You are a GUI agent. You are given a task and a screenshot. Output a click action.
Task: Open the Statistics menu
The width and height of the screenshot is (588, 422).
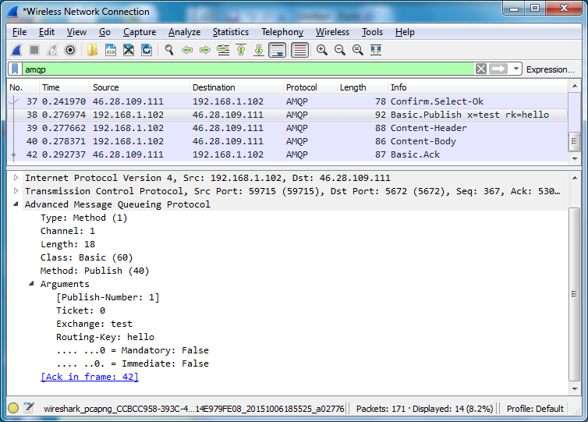[230, 32]
